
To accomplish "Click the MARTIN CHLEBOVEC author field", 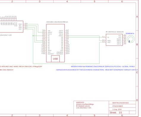I will click(121, 103).
